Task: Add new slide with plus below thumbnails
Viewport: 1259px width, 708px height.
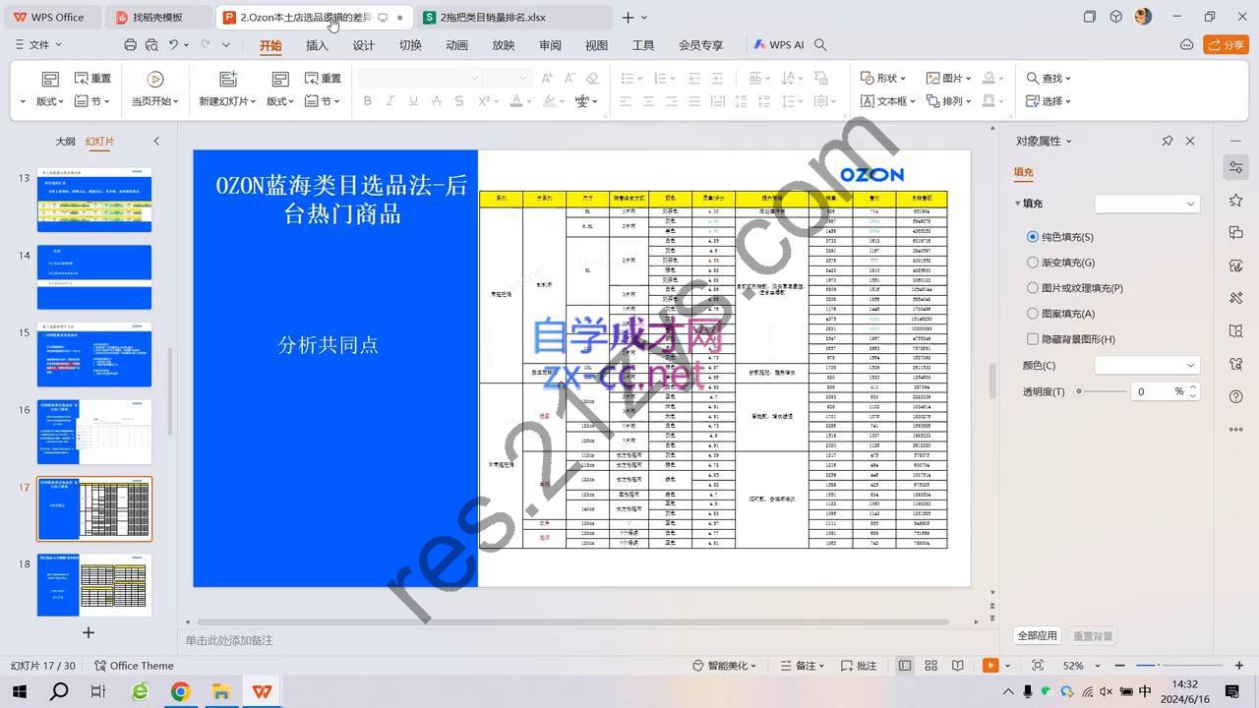Action: point(89,632)
